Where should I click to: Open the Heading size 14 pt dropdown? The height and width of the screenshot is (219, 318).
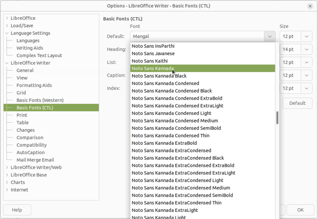[x=306, y=49]
